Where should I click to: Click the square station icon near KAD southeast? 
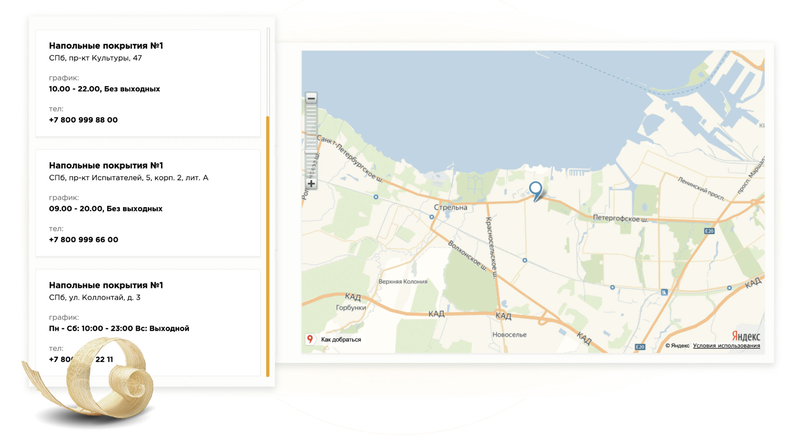click(x=664, y=292)
